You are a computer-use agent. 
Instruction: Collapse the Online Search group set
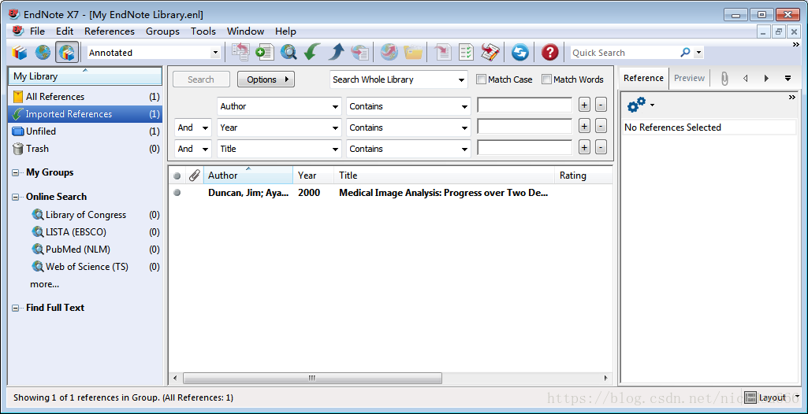pos(15,197)
